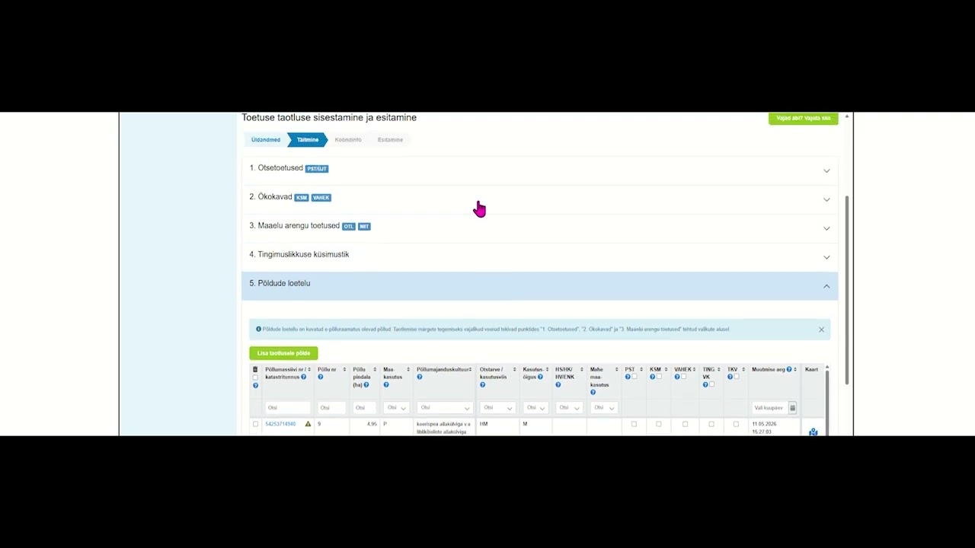Expand 3. Maaelu arengu toetused chevron
This screenshot has height=548, width=975.
tap(826, 228)
